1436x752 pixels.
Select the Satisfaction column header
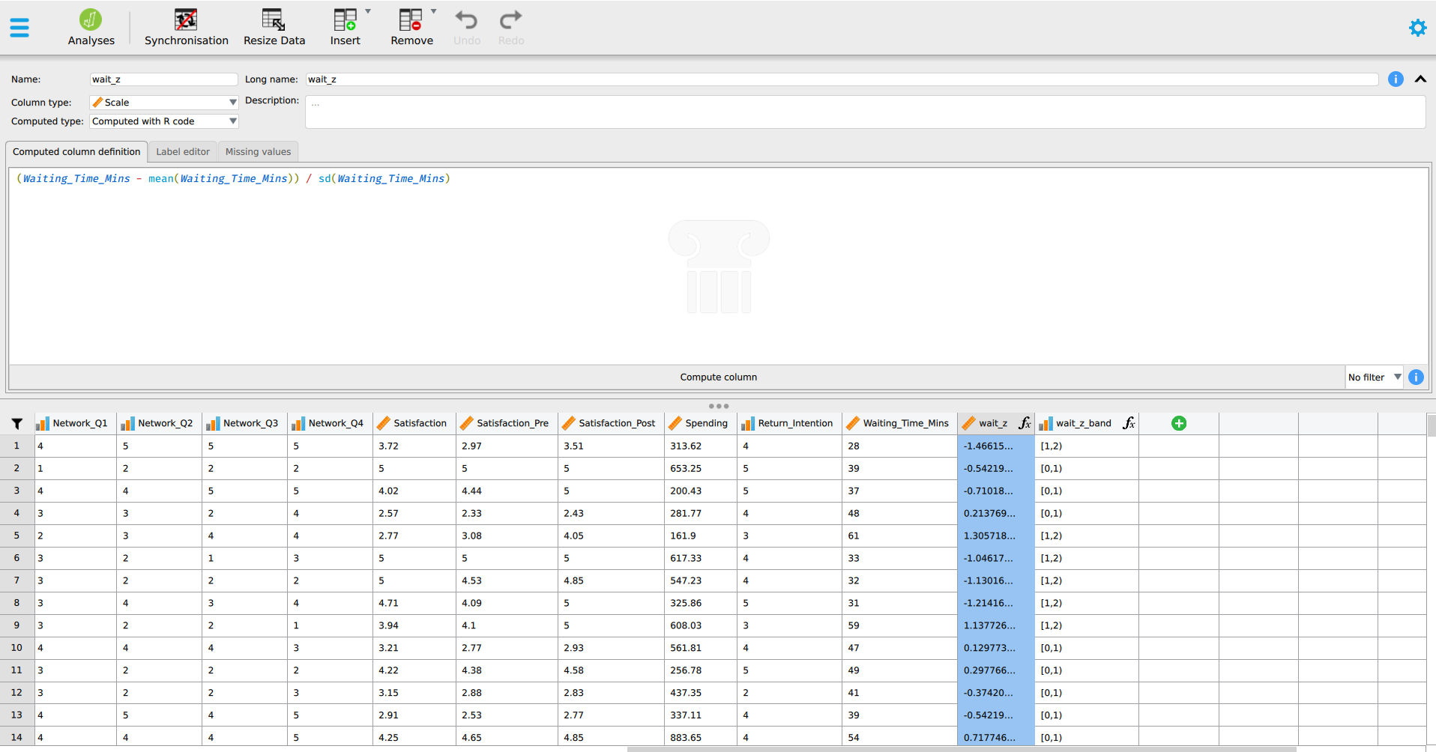pyautogui.click(x=414, y=423)
